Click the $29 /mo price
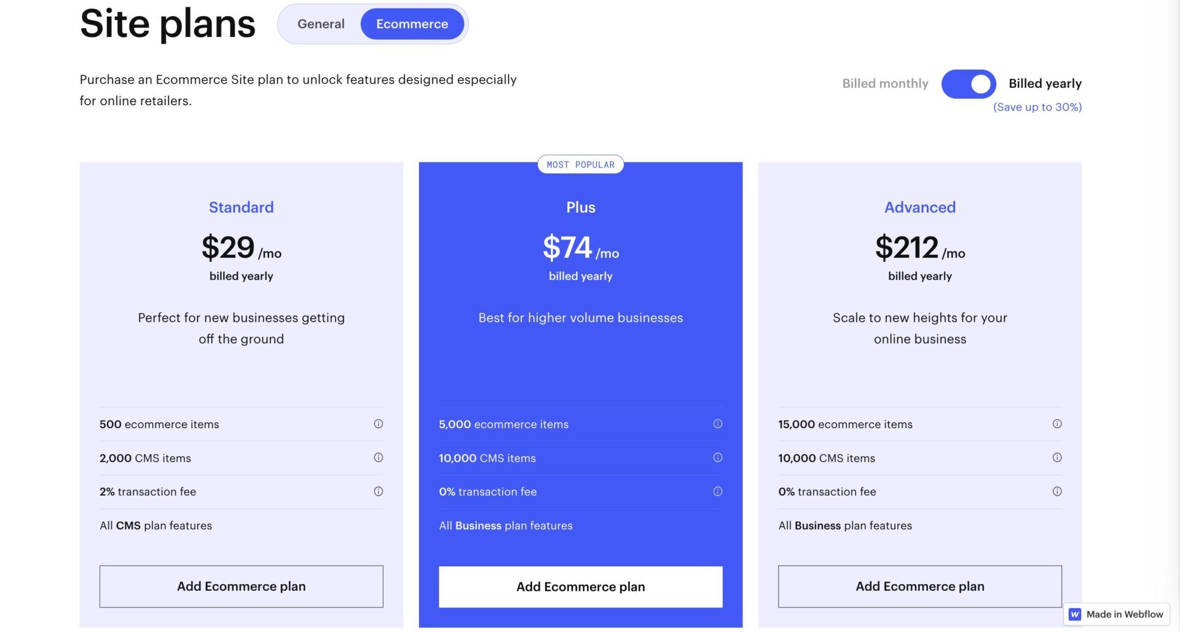 242,248
